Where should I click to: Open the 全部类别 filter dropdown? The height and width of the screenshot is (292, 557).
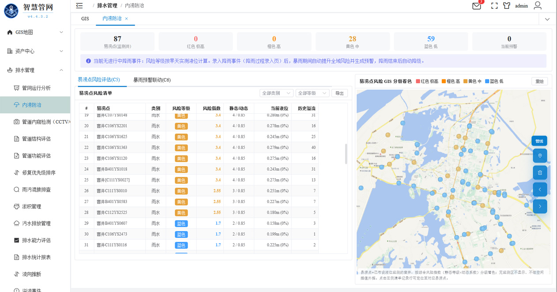[x=277, y=93]
